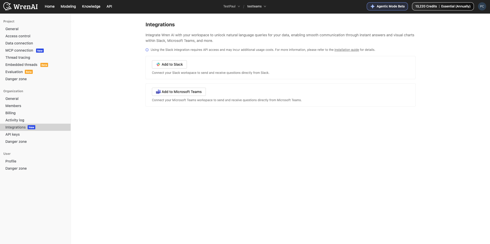Open the Modeling menu
Screen dimensions: 490x244
point(68,6)
